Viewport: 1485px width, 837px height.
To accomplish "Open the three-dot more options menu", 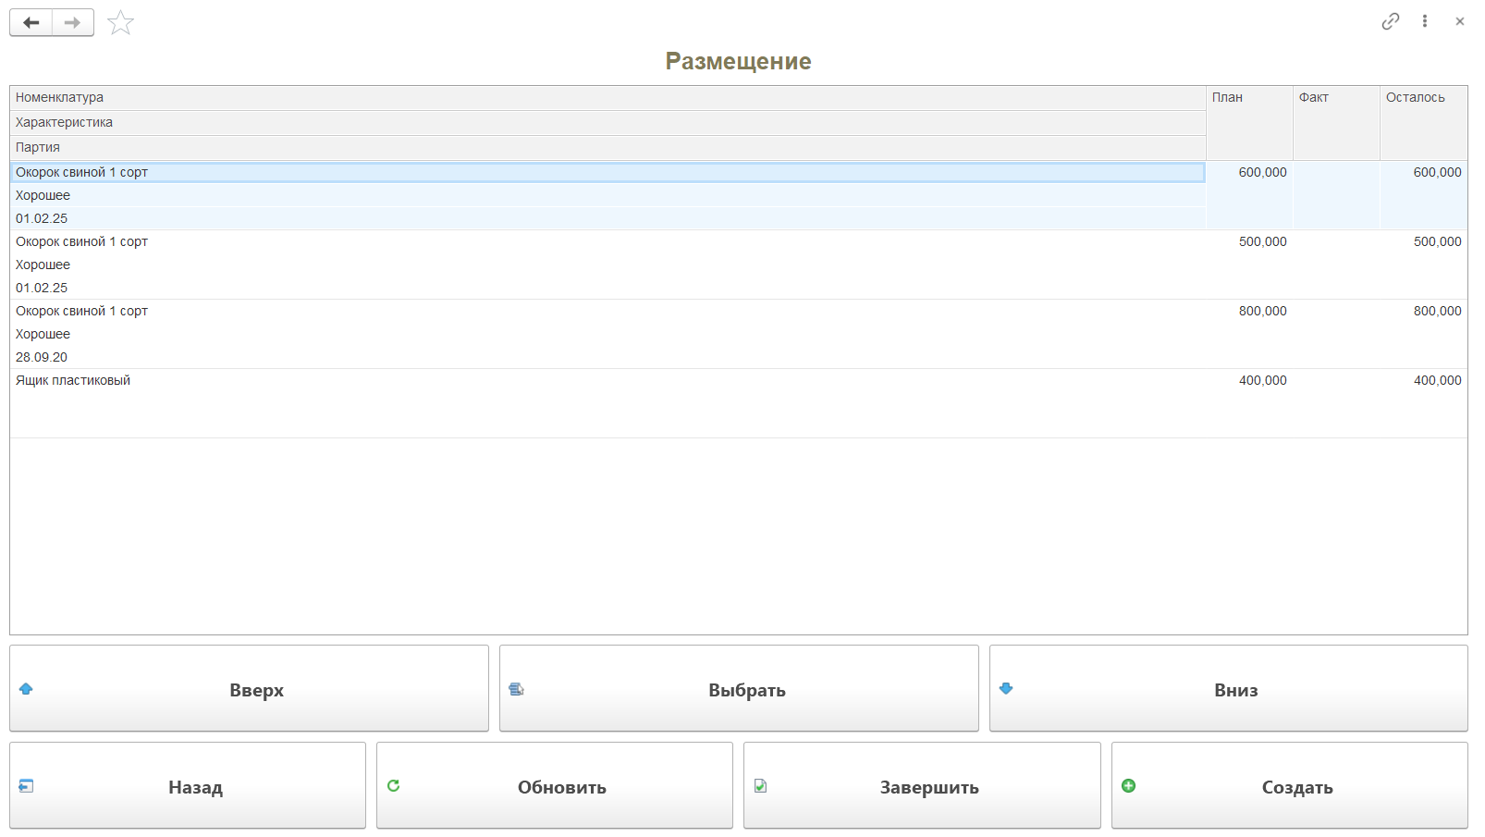I will point(1425,21).
